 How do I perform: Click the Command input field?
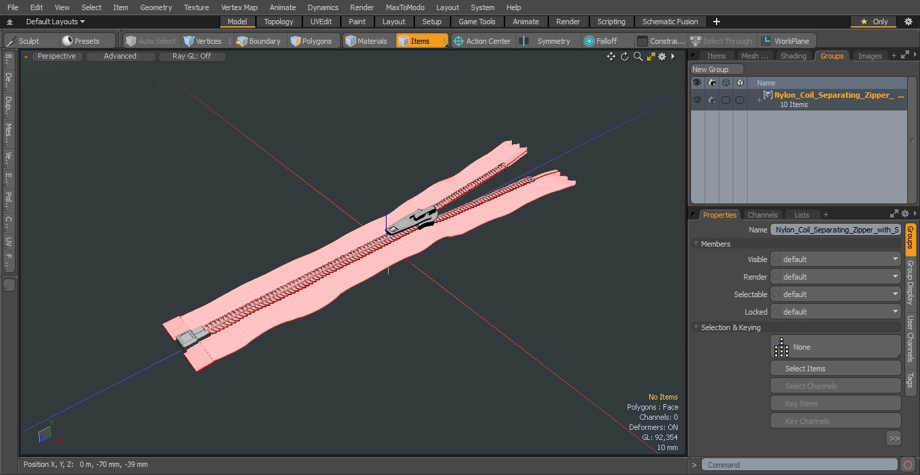pos(799,465)
